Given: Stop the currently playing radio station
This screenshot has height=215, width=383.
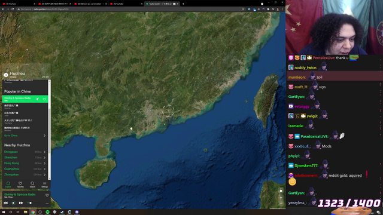Looking at the screenshot, I should [x=13, y=203].
